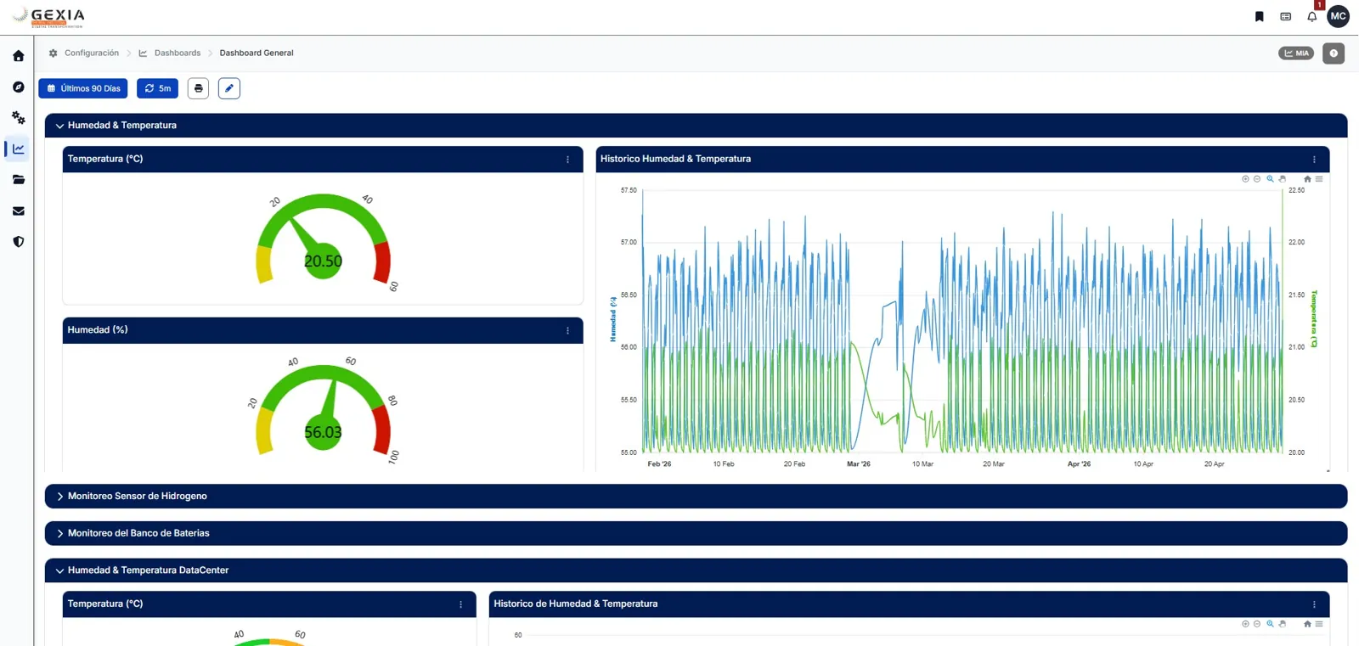
Task: Expand the Monitoreo del Banco de Baterias section
Action: click(696, 533)
